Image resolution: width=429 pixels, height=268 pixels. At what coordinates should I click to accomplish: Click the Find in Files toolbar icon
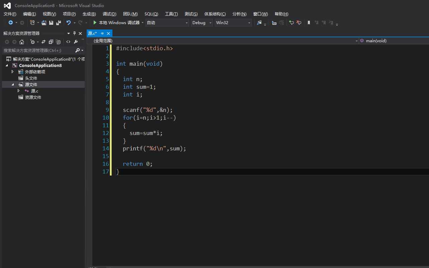(x=259, y=23)
